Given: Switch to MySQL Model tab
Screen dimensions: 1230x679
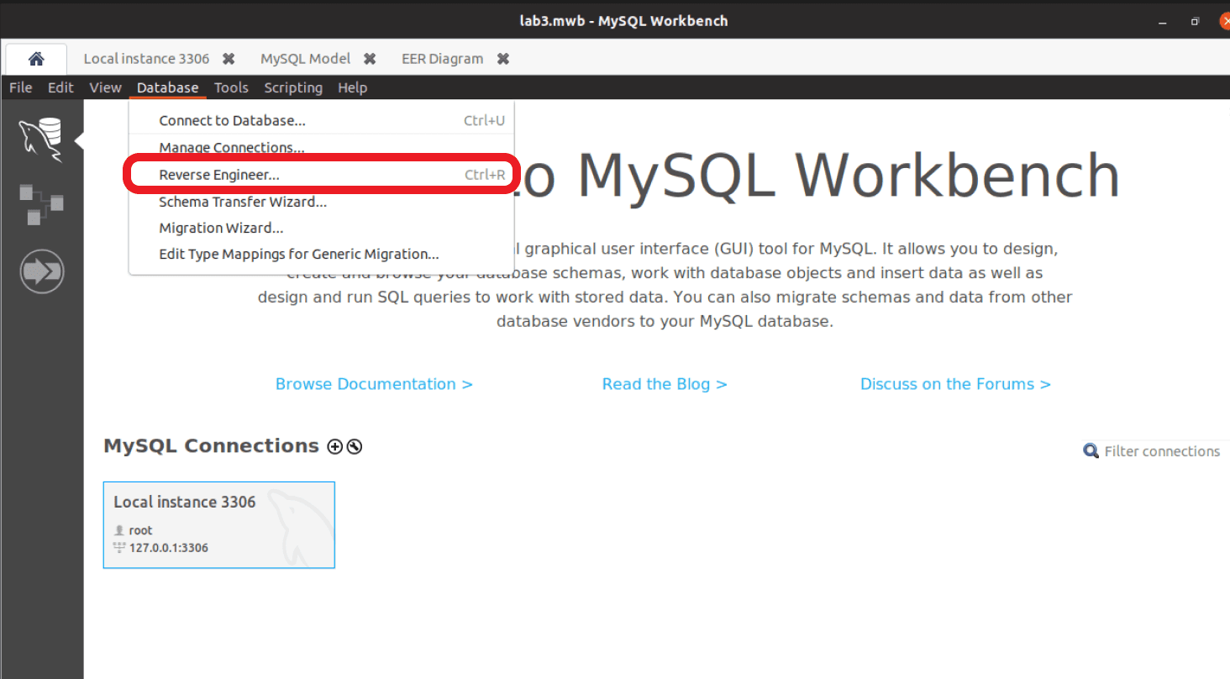Looking at the screenshot, I should [x=306, y=59].
